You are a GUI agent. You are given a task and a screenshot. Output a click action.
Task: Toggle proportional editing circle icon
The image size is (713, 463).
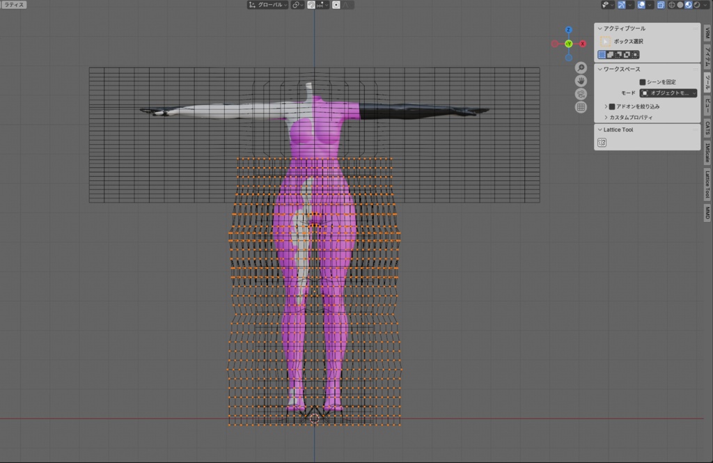(336, 5)
